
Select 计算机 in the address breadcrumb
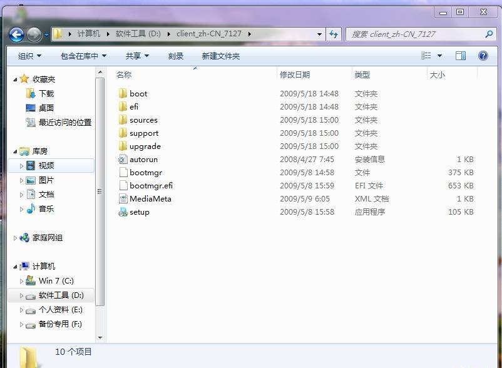click(x=89, y=34)
